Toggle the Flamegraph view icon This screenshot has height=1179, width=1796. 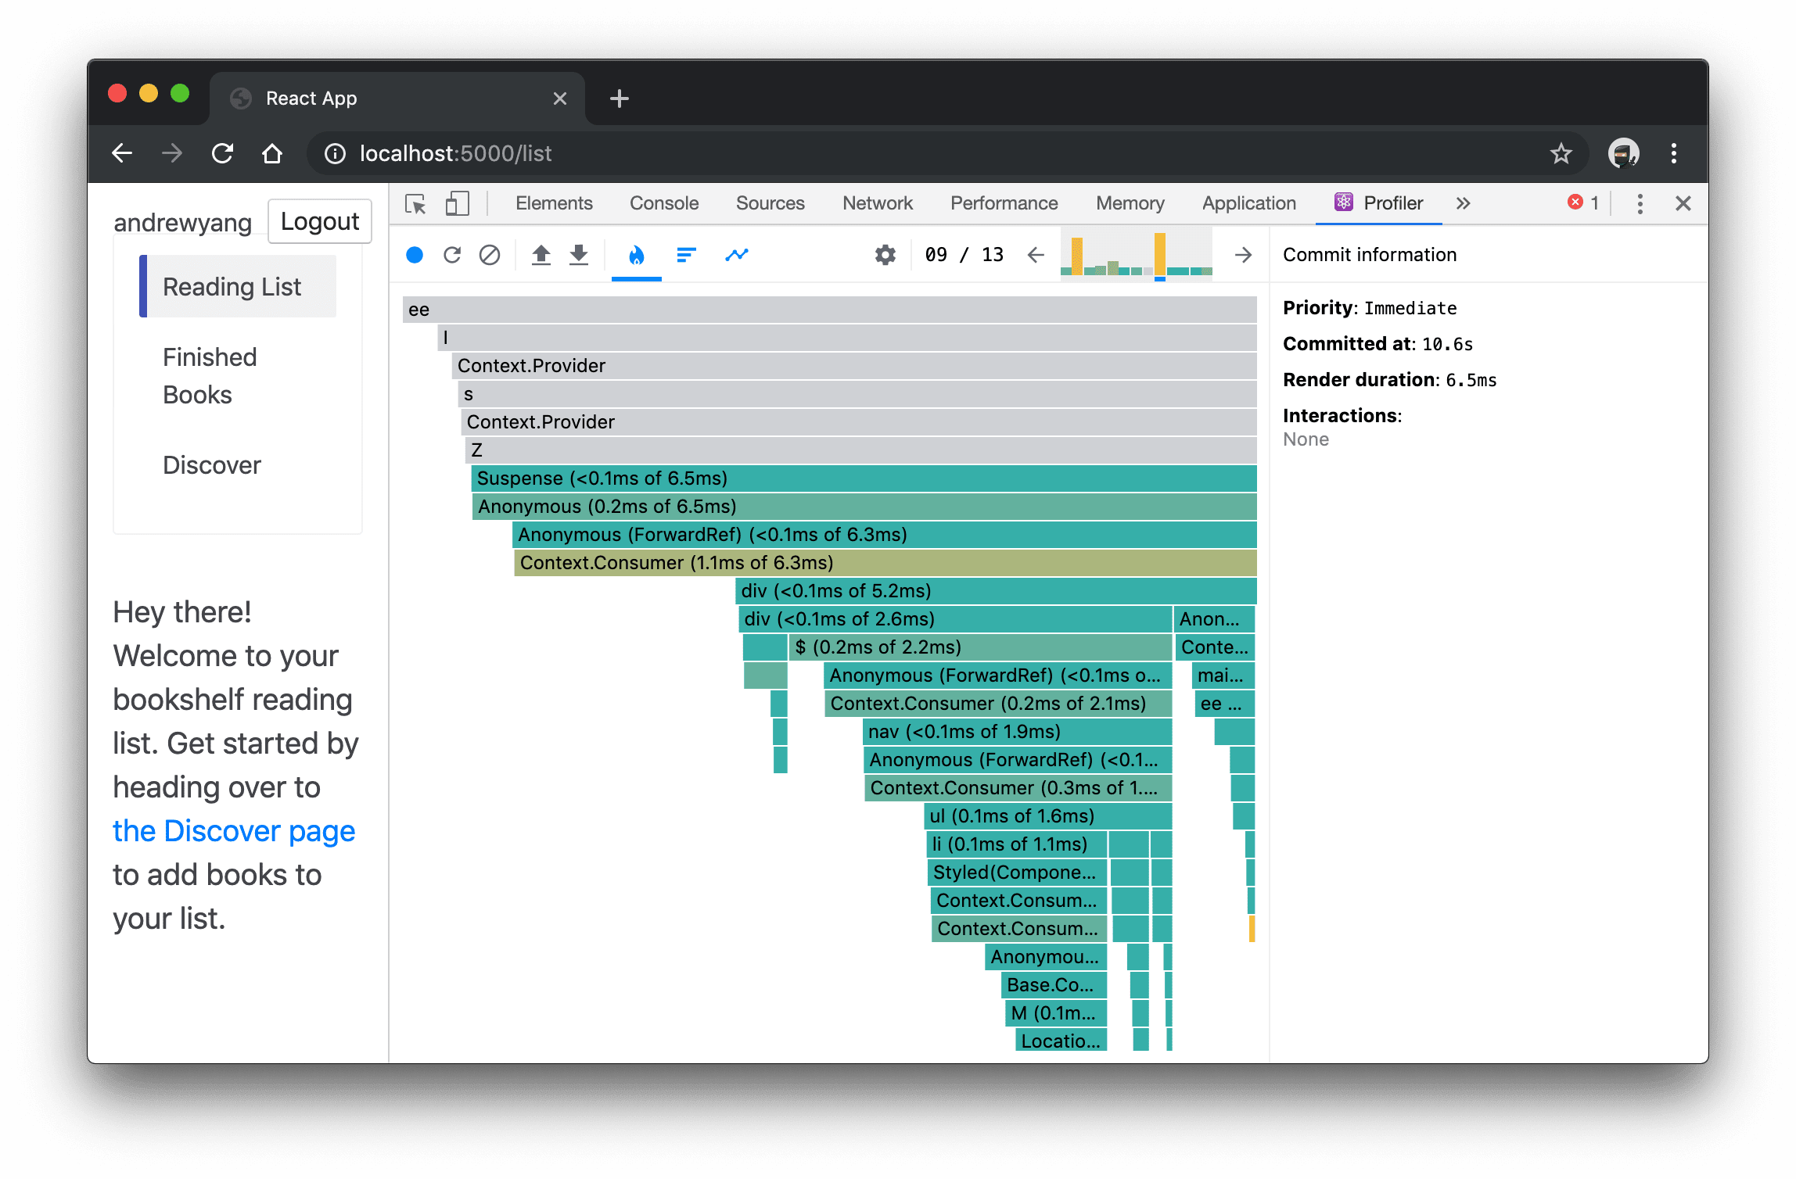pyautogui.click(x=636, y=254)
